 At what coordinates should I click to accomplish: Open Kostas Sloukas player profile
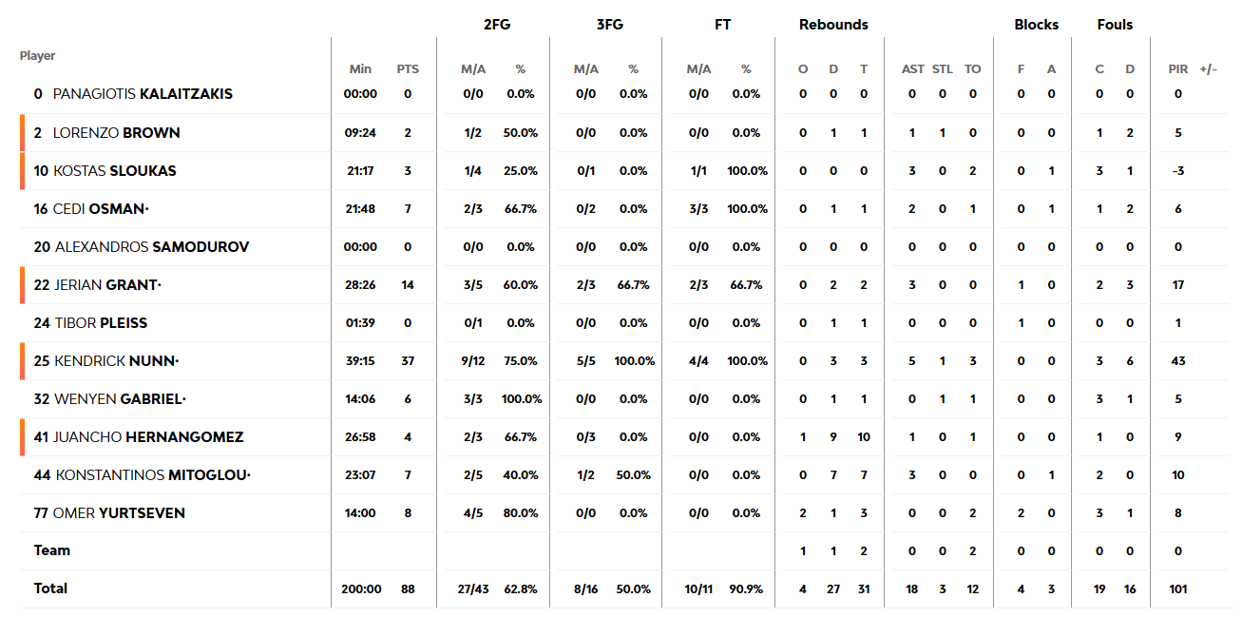(115, 171)
